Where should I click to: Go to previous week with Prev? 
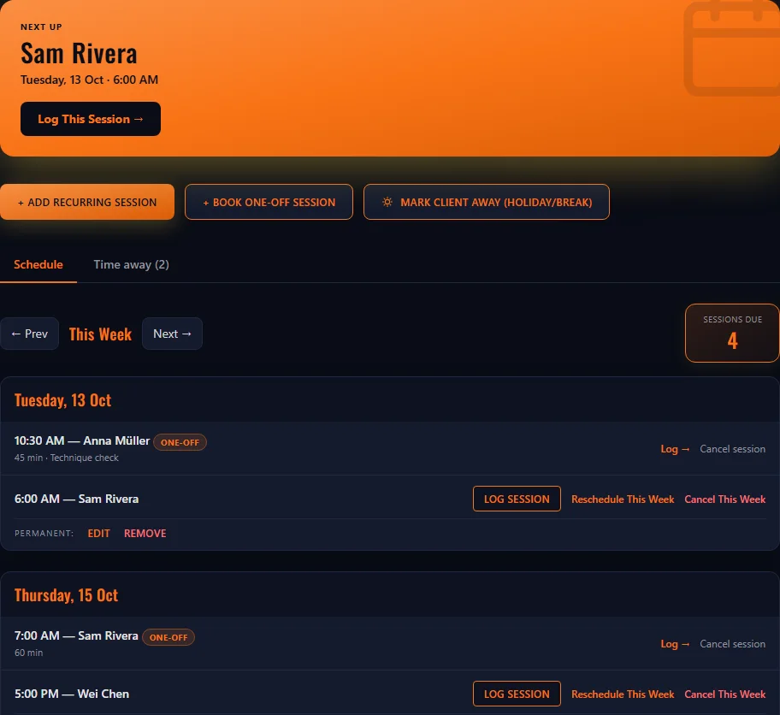click(x=29, y=334)
